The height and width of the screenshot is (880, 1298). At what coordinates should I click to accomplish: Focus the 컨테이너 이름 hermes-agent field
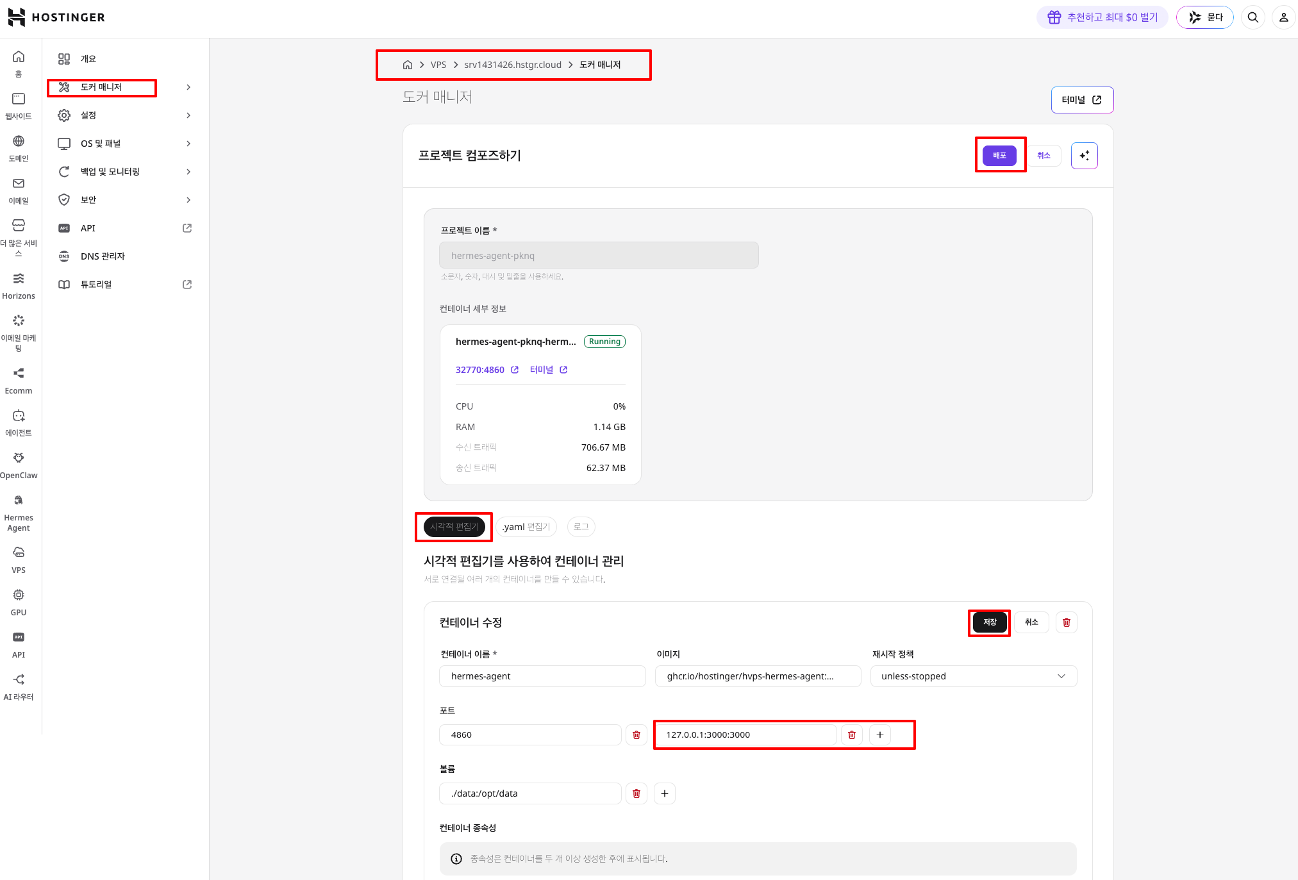(542, 676)
